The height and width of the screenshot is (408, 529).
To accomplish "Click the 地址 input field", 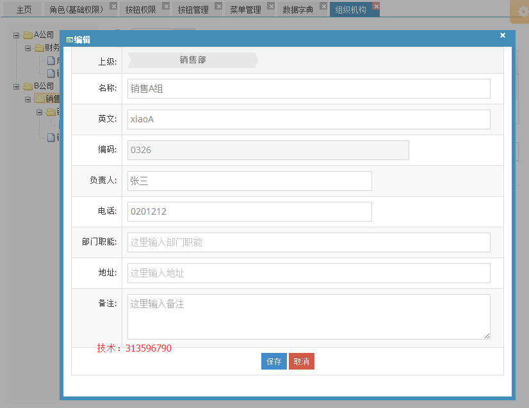I will tap(309, 273).
